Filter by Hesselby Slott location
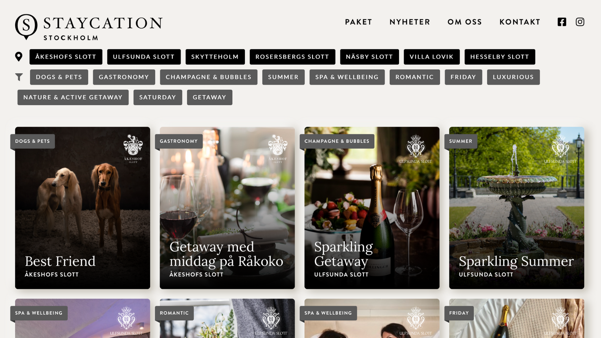The width and height of the screenshot is (601, 338). 500,57
